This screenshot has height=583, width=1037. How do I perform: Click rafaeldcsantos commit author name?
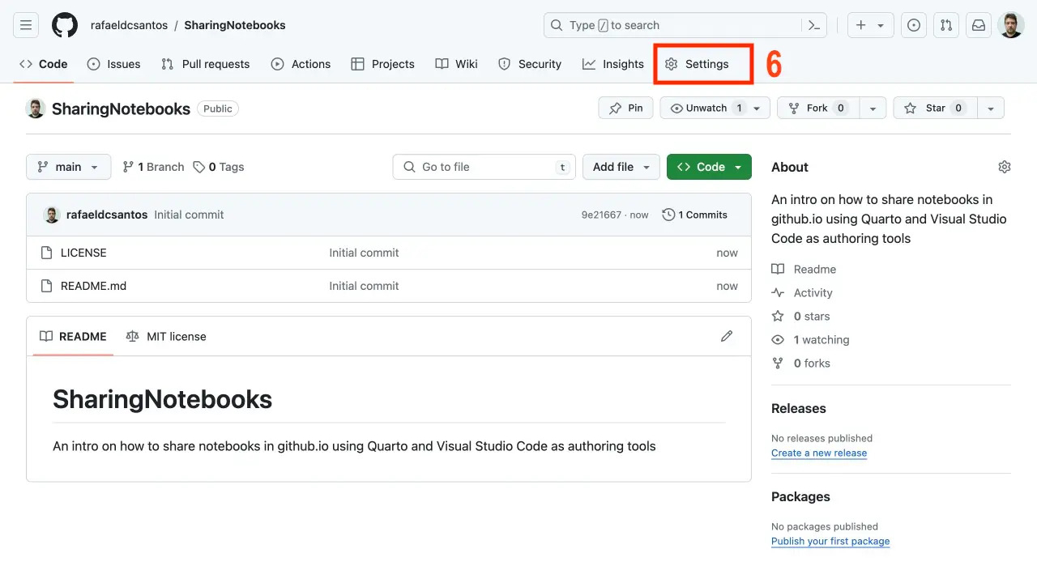107,215
